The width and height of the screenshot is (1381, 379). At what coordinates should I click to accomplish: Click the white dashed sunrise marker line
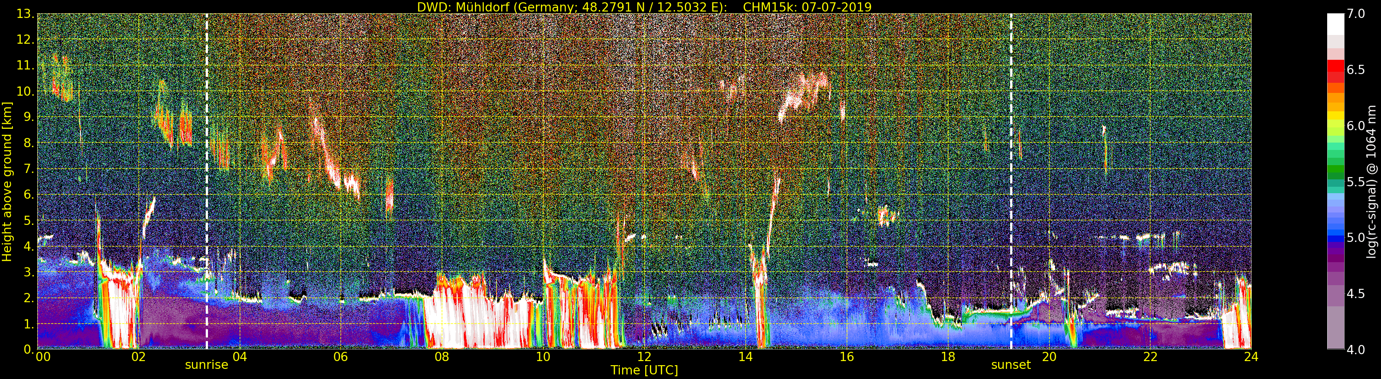[207, 181]
